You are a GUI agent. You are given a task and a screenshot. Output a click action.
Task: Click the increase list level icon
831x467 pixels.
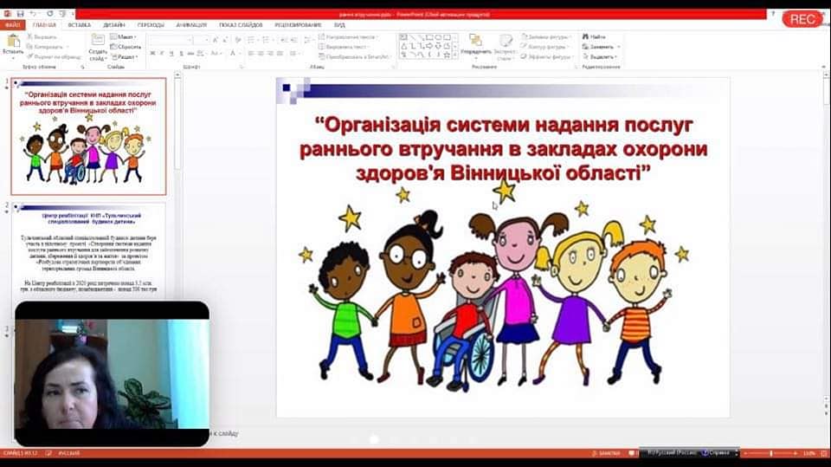point(294,40)
